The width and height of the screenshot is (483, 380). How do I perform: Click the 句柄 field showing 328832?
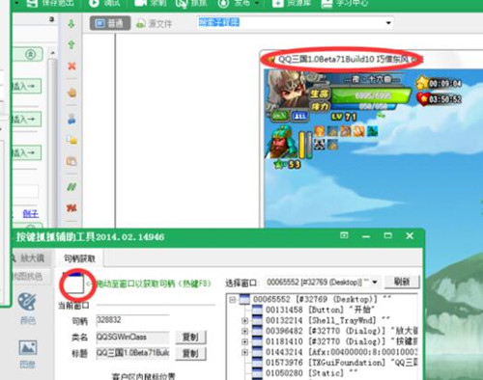[x=132, y=320]
